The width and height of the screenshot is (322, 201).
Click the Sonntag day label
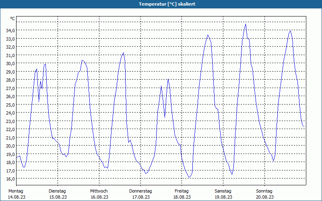264,191
